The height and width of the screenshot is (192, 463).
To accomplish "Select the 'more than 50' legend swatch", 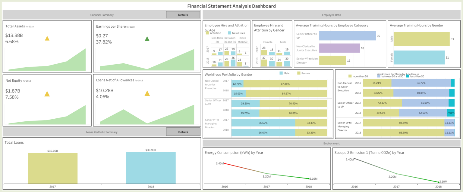I will pyautogui.click(x=350, y=76).
